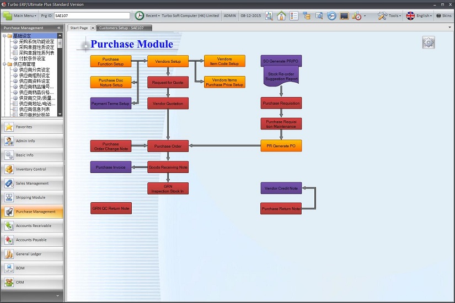This screenshot has height=303, width=455.
Task: Open the Favorites star section
Action: [x=32, y=127]
